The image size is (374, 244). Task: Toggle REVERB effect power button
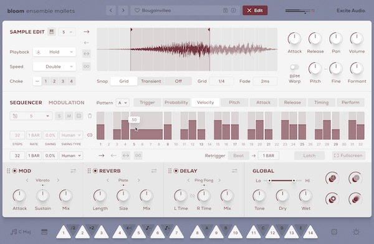coord(95,171)
